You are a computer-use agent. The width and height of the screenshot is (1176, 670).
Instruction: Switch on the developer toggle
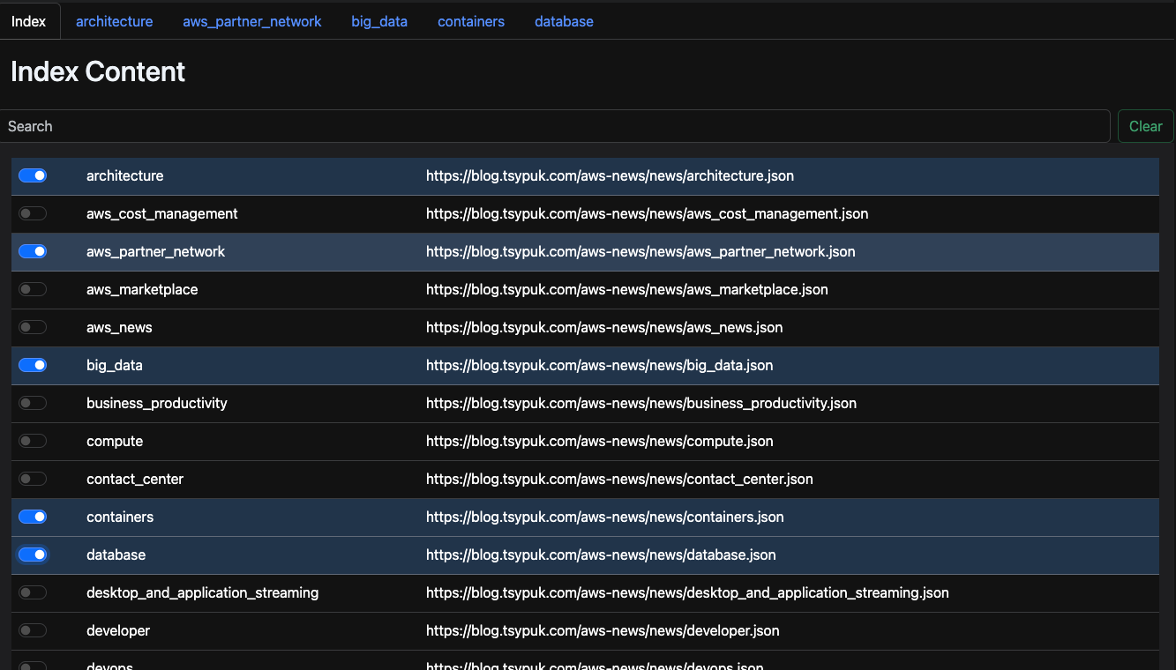[x=33, y=630]
